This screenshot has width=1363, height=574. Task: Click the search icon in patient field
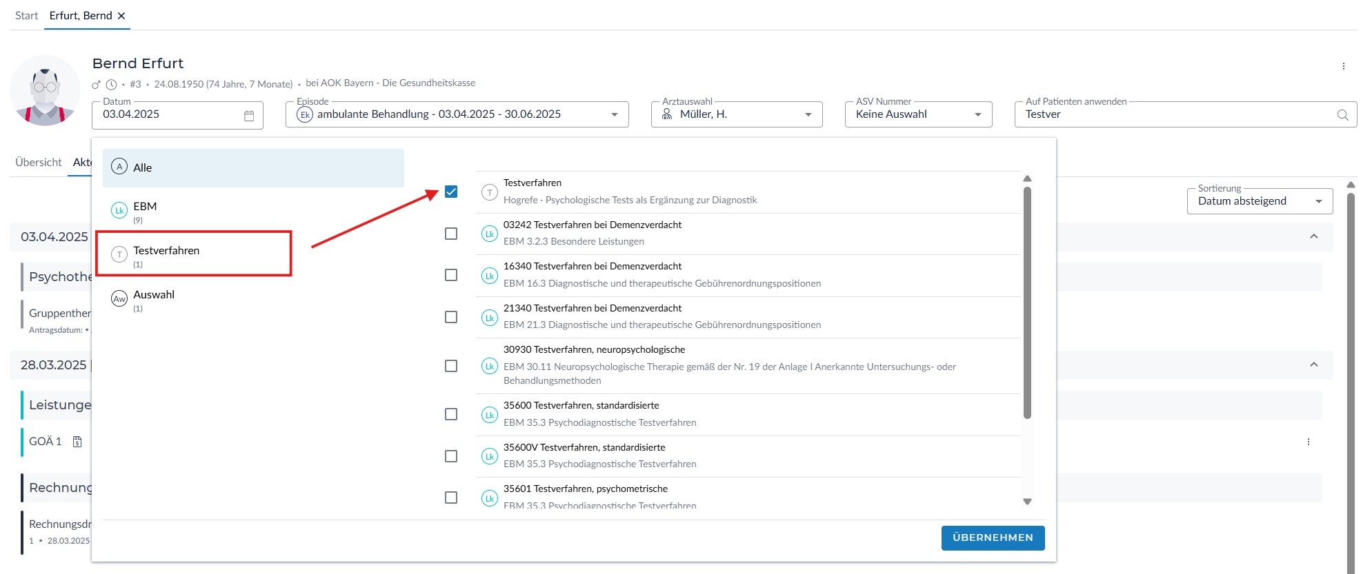coord(1342,115)
